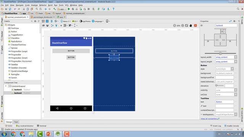This screenshot has height=137, width=244.
Task: Click the Debug app bug icon
Action: click(x=73, y=9)
